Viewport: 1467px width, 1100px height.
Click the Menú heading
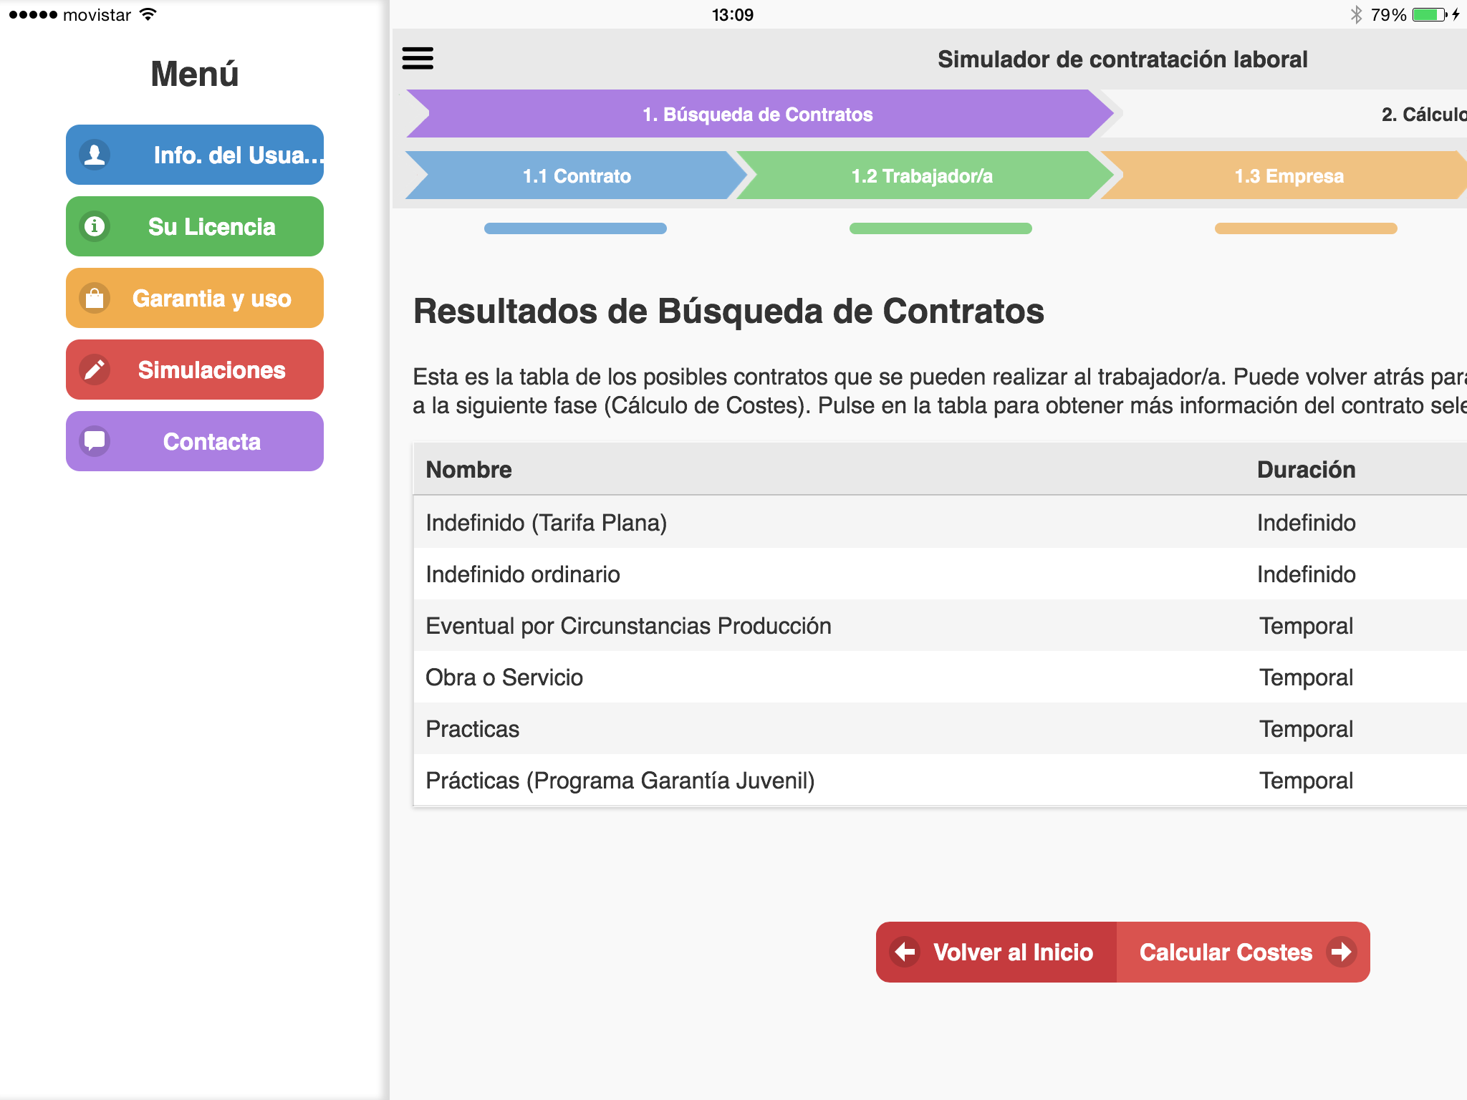coord(195,74)
